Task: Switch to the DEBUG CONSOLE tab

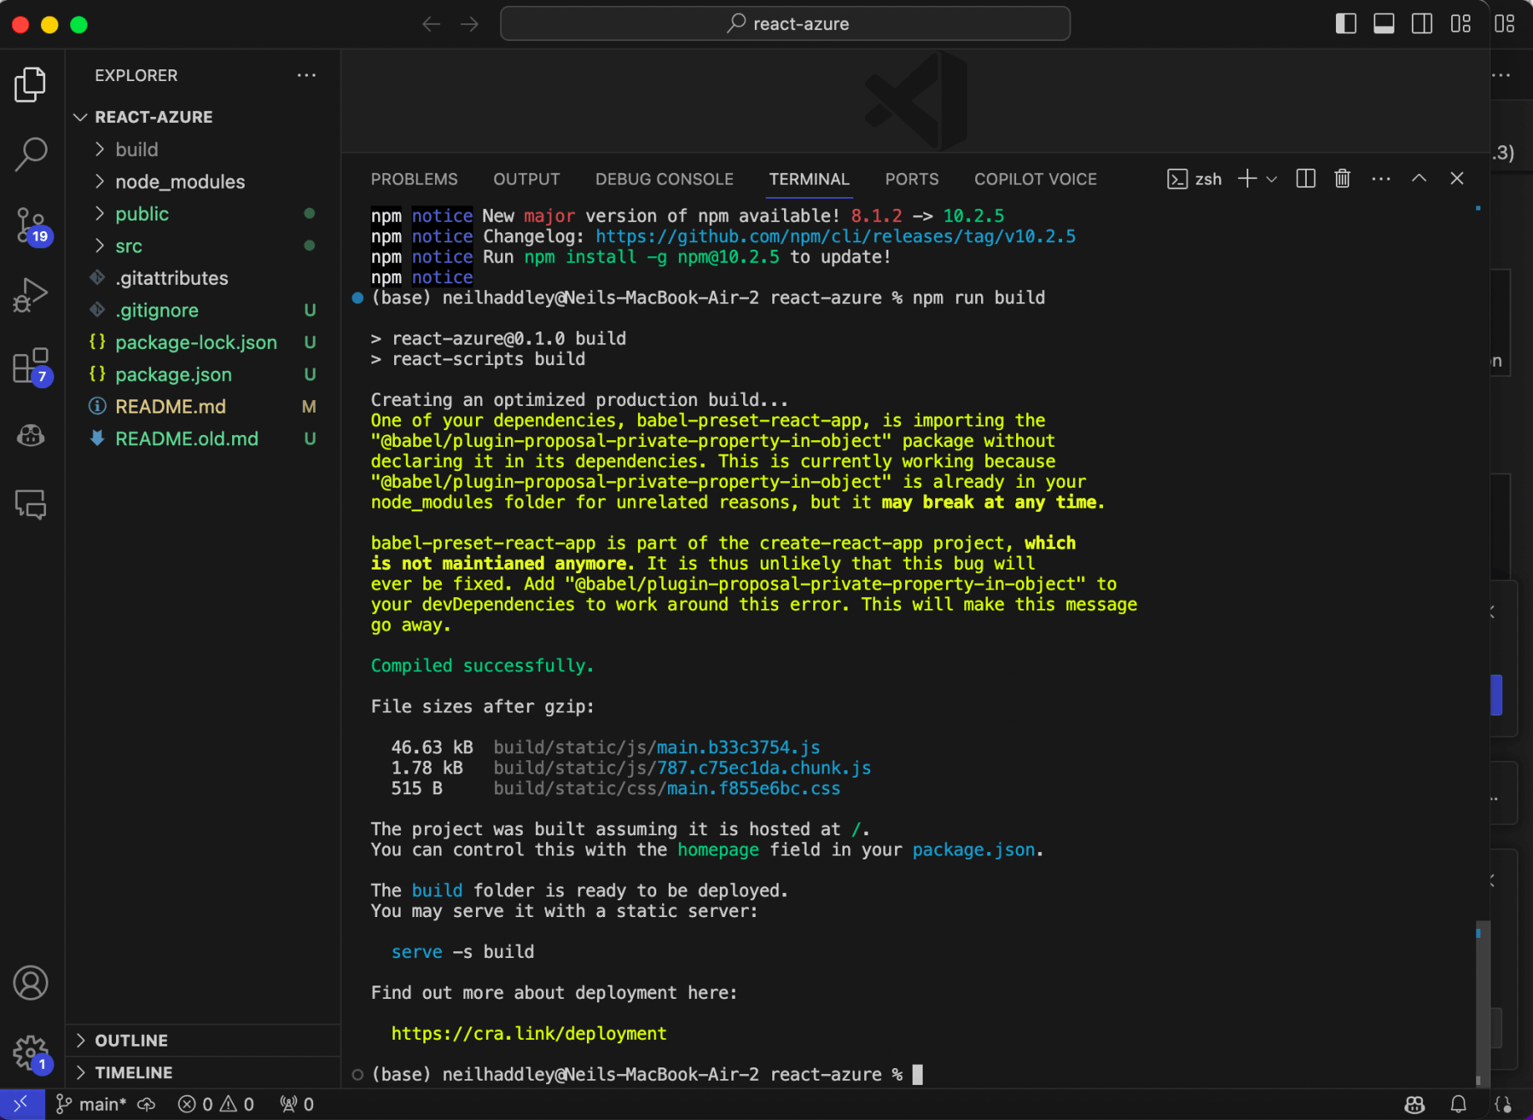Action: [x=664, y=180]
